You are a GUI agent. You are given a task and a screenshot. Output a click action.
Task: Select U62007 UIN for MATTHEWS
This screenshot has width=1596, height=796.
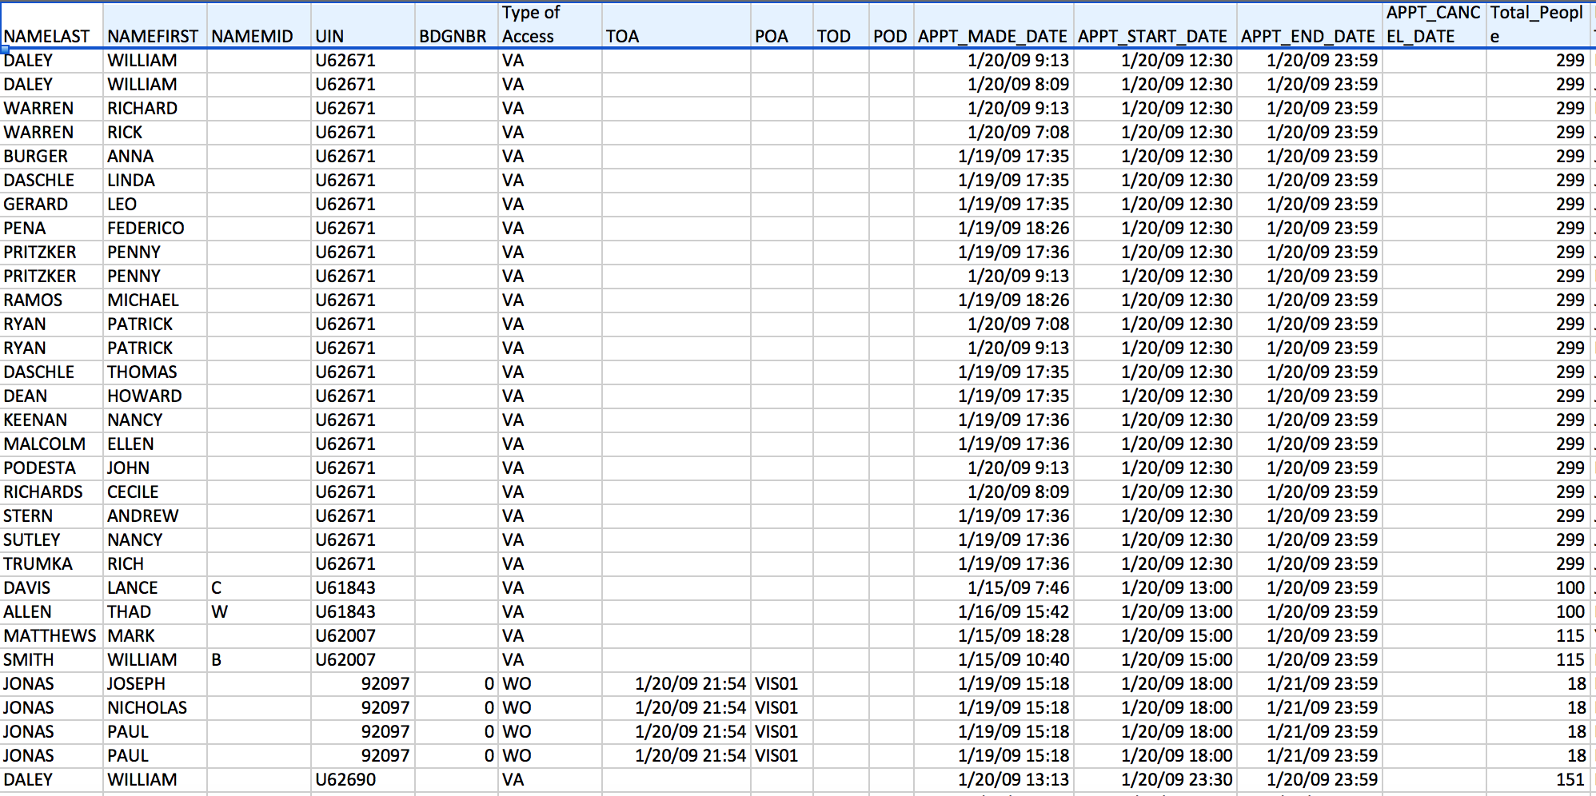(x=363, y=636)
